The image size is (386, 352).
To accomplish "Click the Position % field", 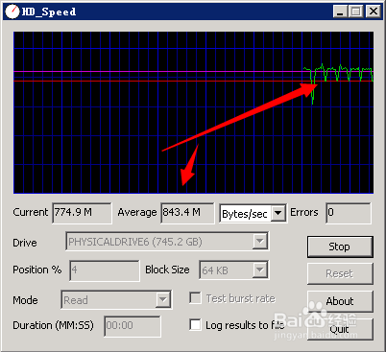I will pyautogui.click(x=105, y=270).
